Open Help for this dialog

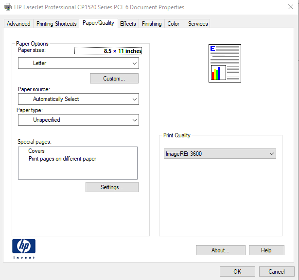pos(266,250)
